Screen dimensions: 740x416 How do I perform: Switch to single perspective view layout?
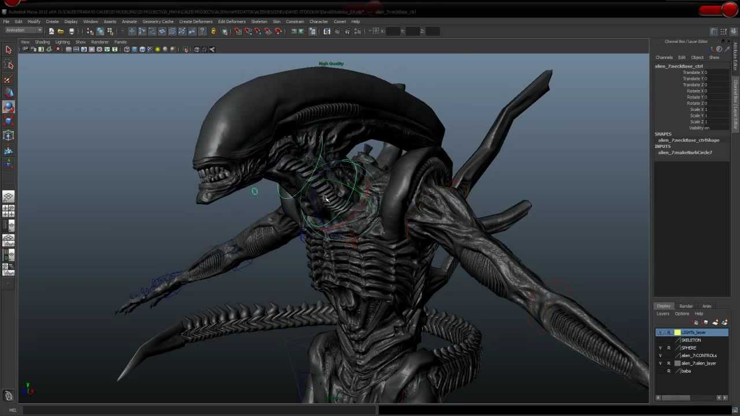point(8,197)
